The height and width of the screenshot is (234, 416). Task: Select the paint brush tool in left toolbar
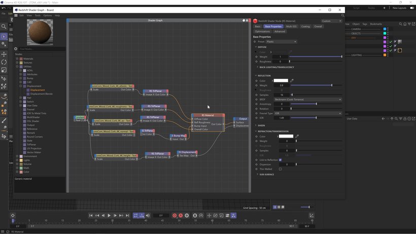[4, 121]
